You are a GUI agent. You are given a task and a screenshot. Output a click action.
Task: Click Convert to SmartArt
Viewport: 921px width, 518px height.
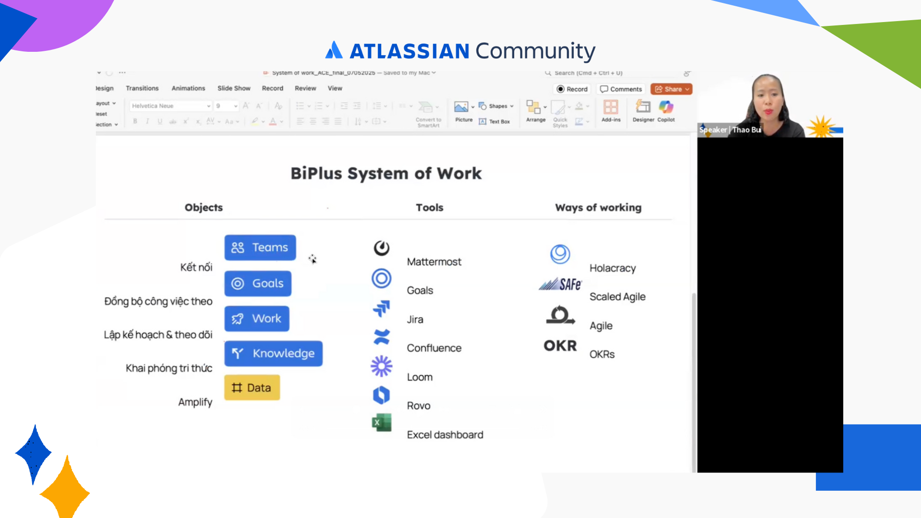pyautogui.click(x=428, y=114)
